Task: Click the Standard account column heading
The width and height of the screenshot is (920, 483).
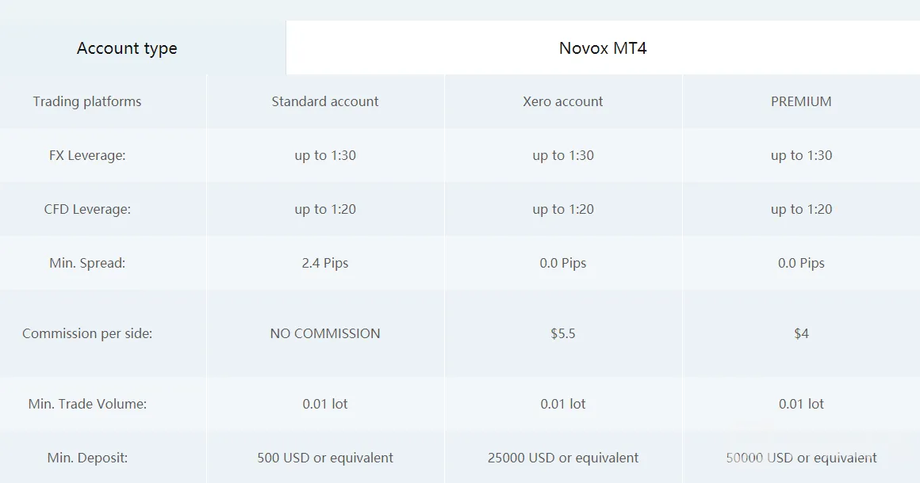Action: click(325, 101)
